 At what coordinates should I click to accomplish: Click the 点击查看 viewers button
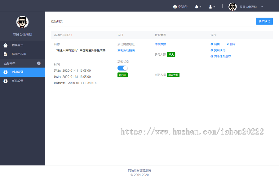point(173,75)
